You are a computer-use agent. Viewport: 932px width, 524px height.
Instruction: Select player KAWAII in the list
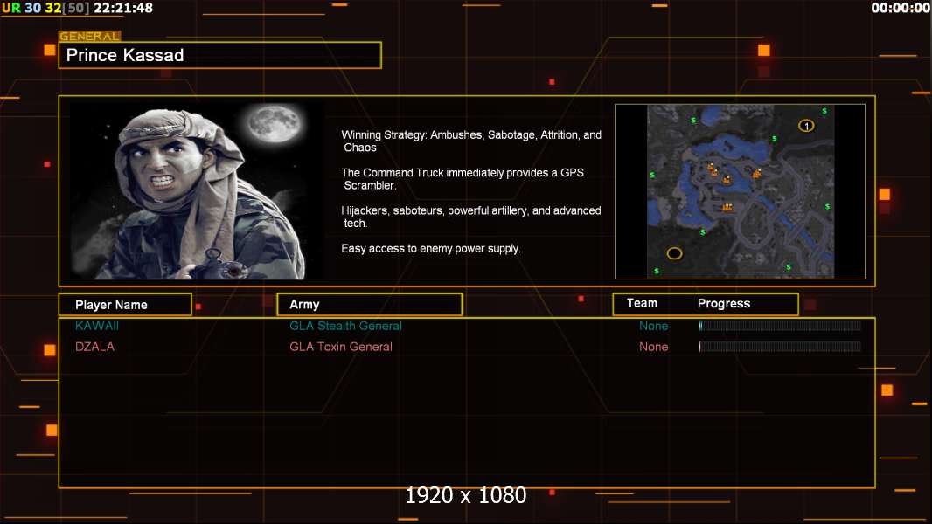[x=97, y=326]
